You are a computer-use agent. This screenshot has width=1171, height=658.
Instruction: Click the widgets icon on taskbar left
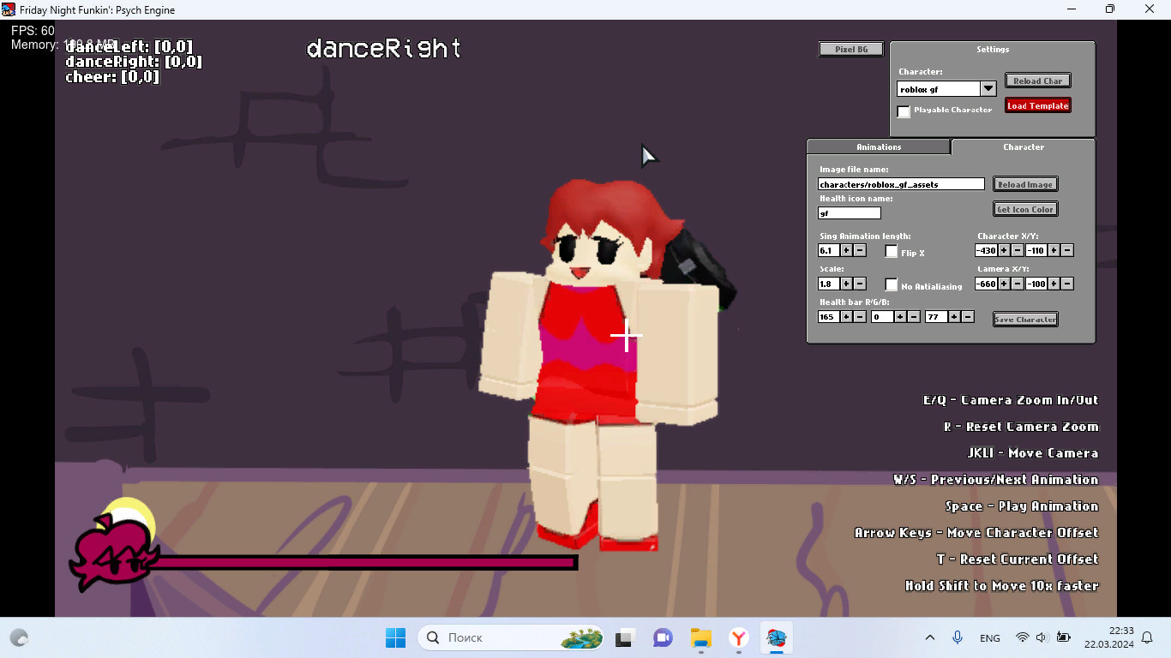(19, 637)
